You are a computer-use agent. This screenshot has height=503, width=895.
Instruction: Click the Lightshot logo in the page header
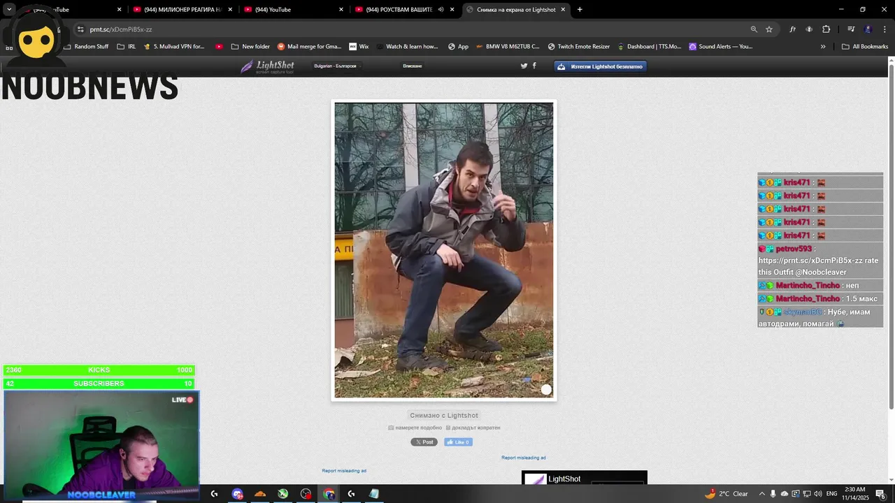click(267, 66)
